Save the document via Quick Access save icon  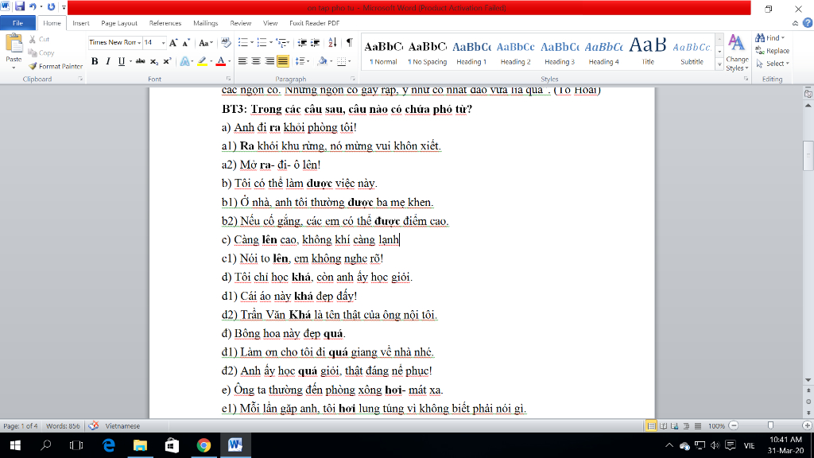[x=20, y=6]
